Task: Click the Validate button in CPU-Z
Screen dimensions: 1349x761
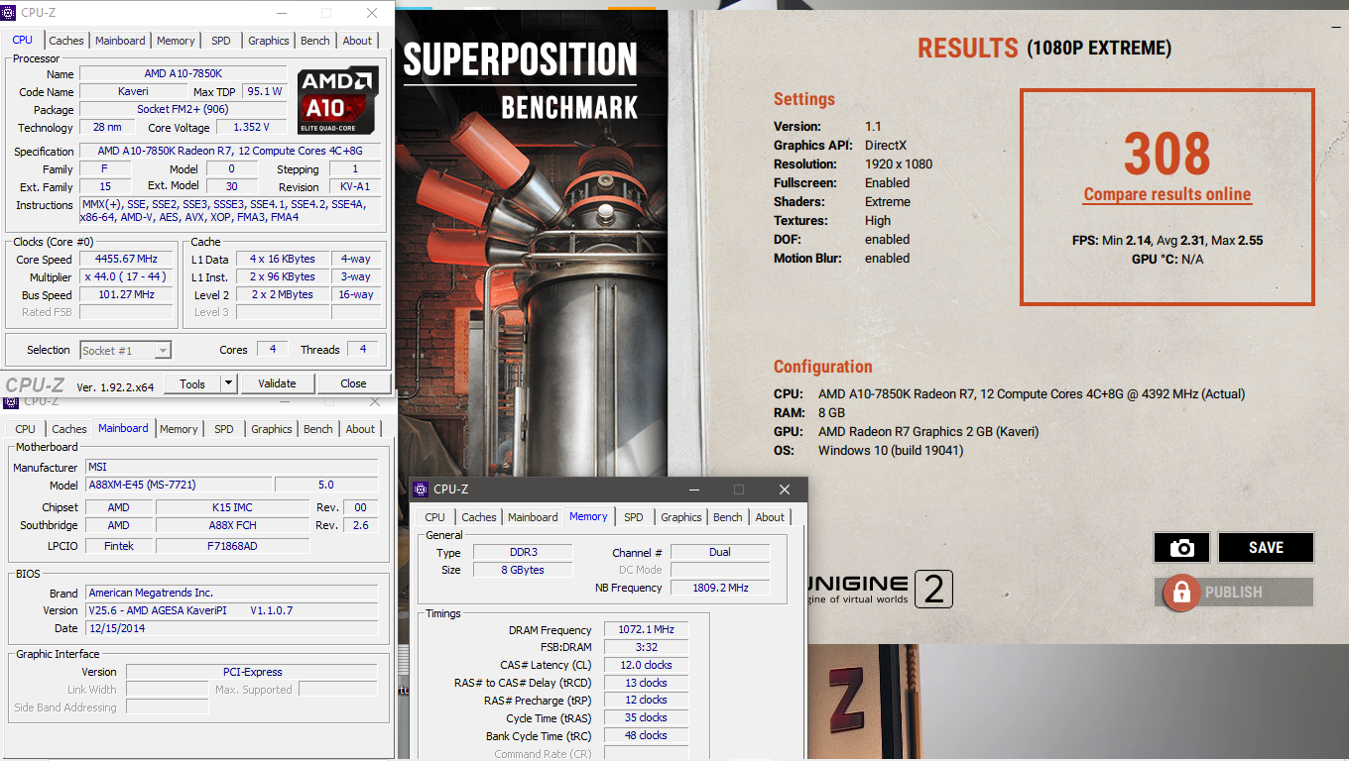Action: coord(277,383)
